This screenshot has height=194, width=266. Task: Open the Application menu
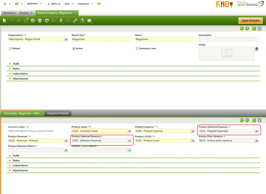[x=34, y=4]
